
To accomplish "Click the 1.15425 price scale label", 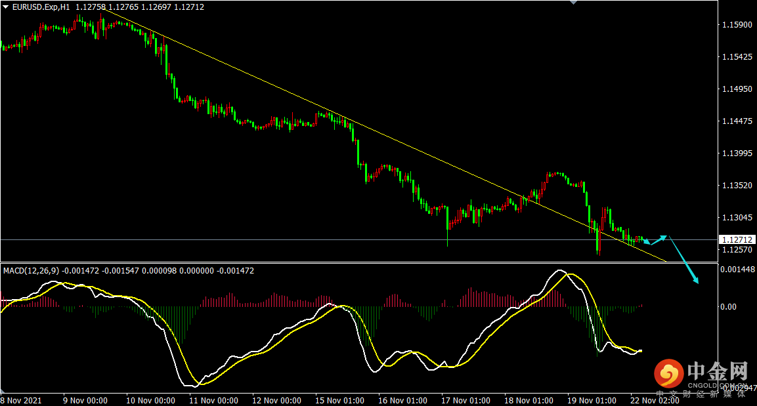I will 737,57.
